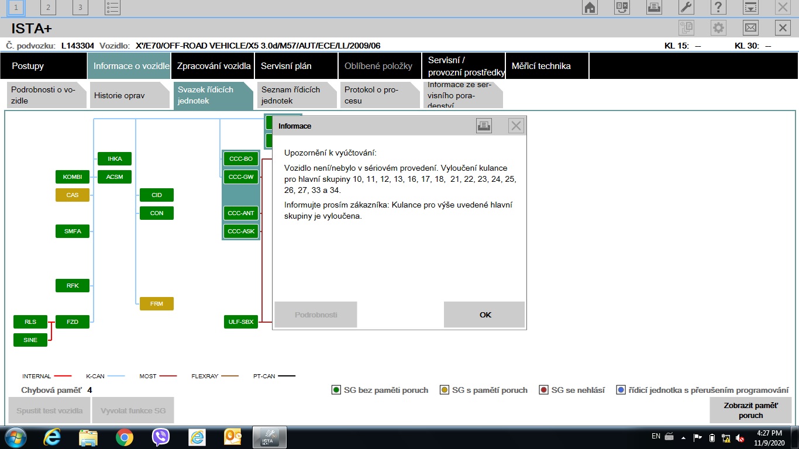Expand hidden system tray icons arrow

[x=683, y=437]
